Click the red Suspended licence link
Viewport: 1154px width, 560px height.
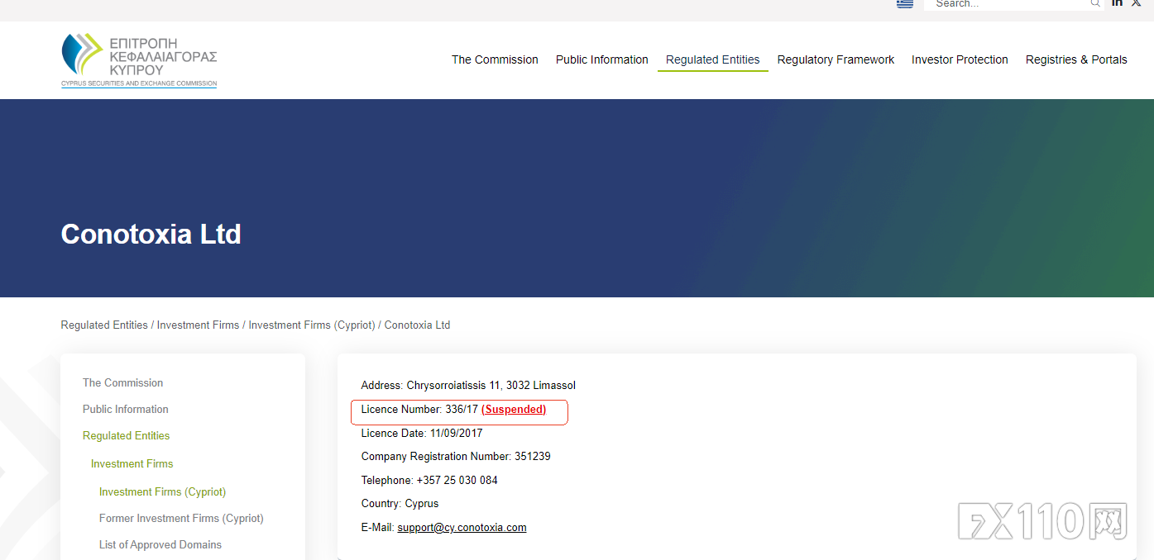coord(514,410)
